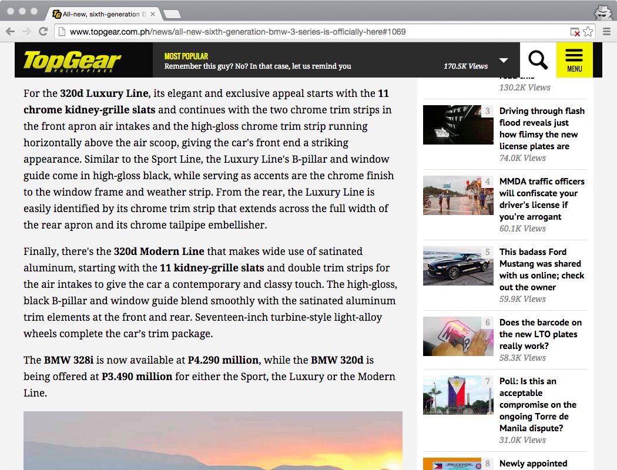Click bold text '320d Modern Line'

click(x=159, y=251)
